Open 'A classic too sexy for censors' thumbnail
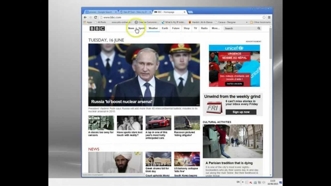The height and width of the screenshot is (186, 331). pyautogui.click(x=101, y=123)
